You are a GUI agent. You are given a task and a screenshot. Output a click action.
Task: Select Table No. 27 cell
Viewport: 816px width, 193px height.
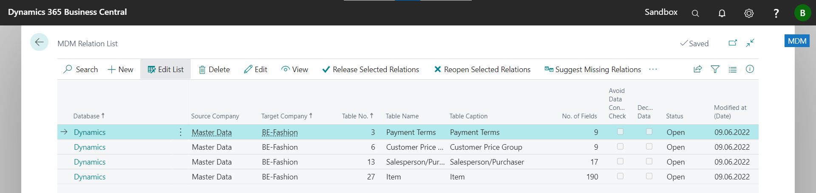tap(371, 177)
